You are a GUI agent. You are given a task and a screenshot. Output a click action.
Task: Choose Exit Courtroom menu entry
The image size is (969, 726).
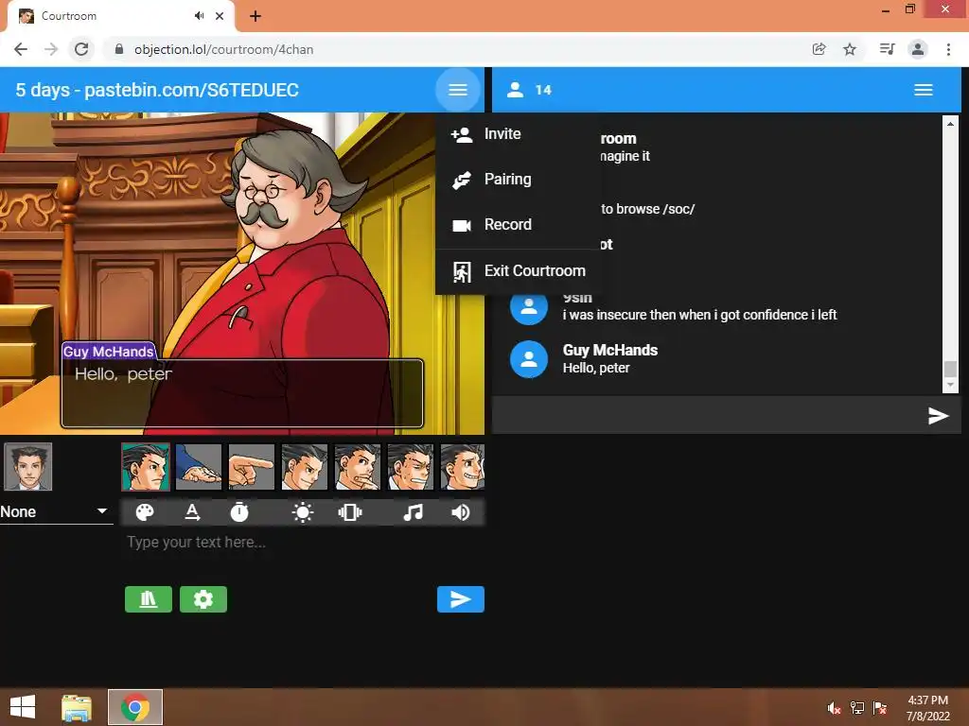[x=518, y=271]
